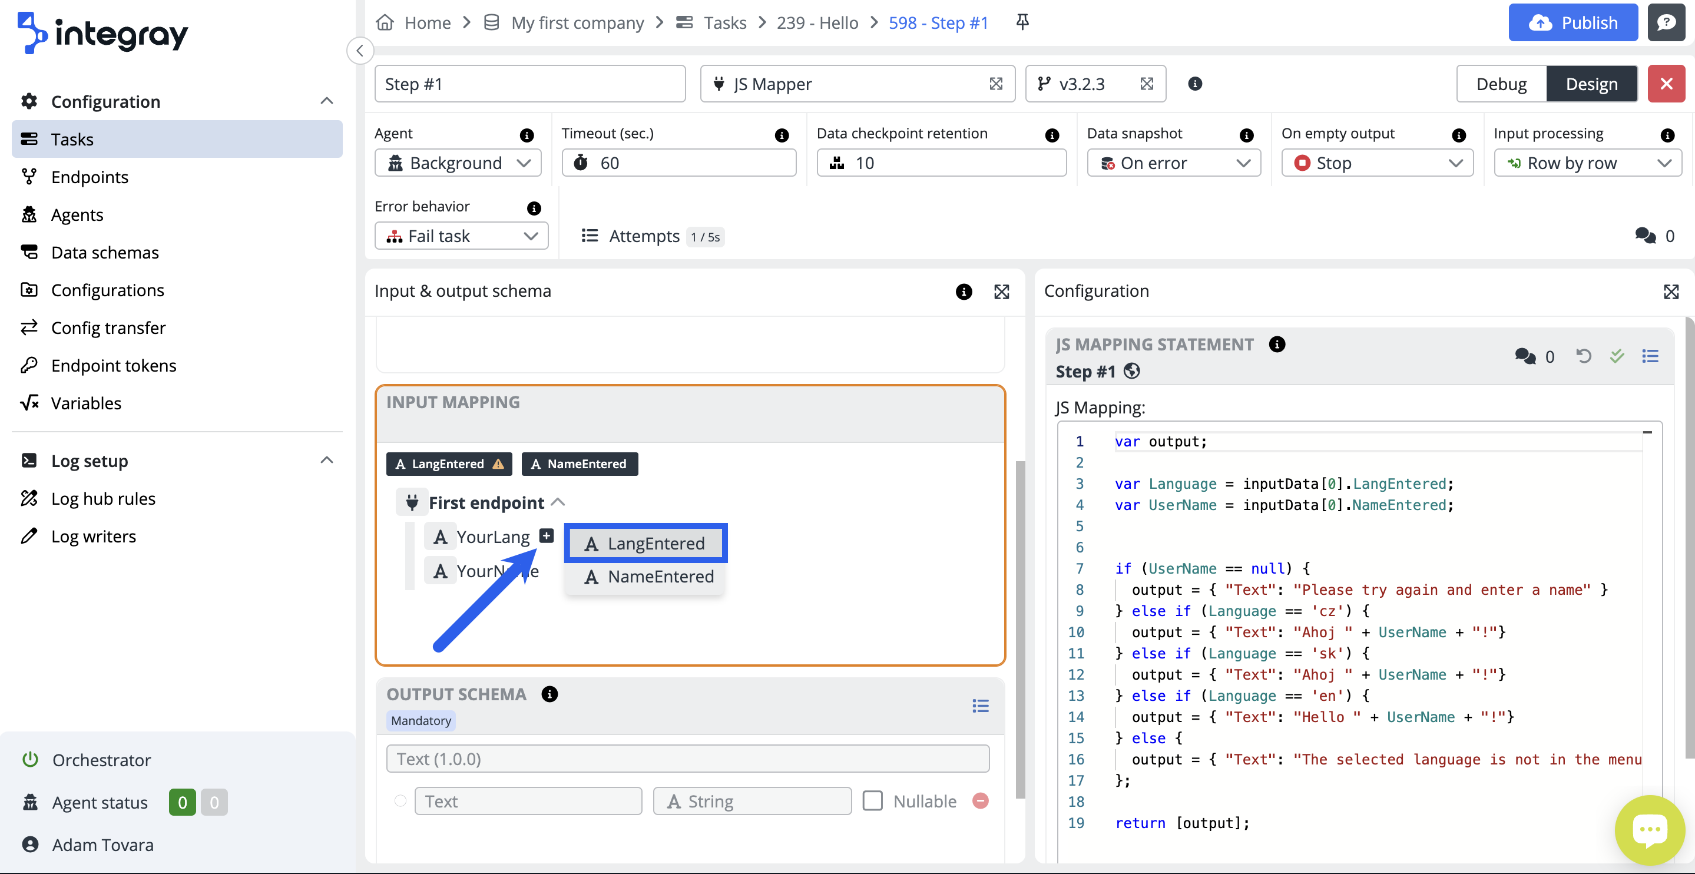Screen dimensions: 1695x874
Task: Click the Publish button
Action: tap(1572, 23)
